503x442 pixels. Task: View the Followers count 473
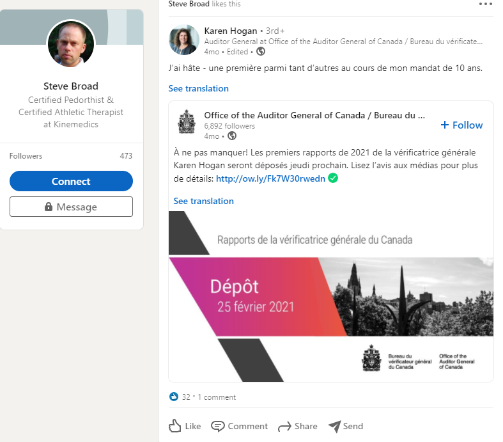point(126,156)
